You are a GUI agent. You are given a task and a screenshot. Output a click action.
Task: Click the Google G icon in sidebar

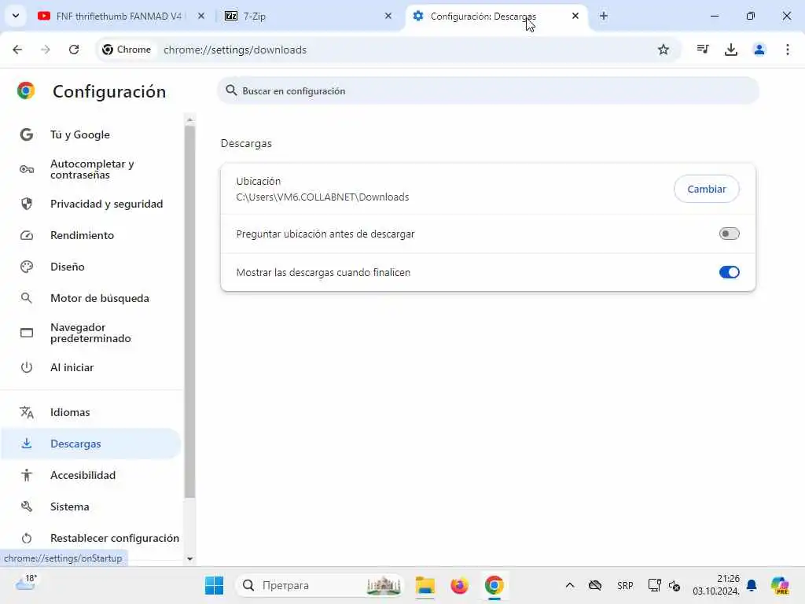coord(27,134)
